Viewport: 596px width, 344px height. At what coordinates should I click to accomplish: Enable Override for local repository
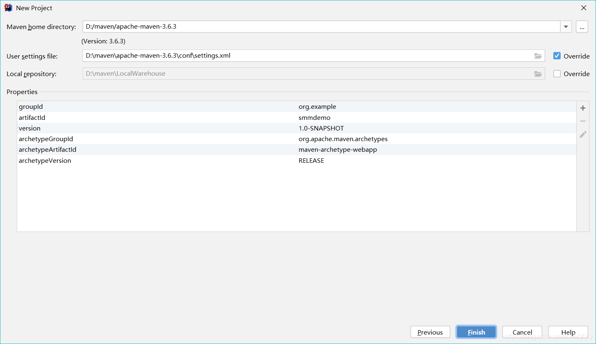pos(557,74)
